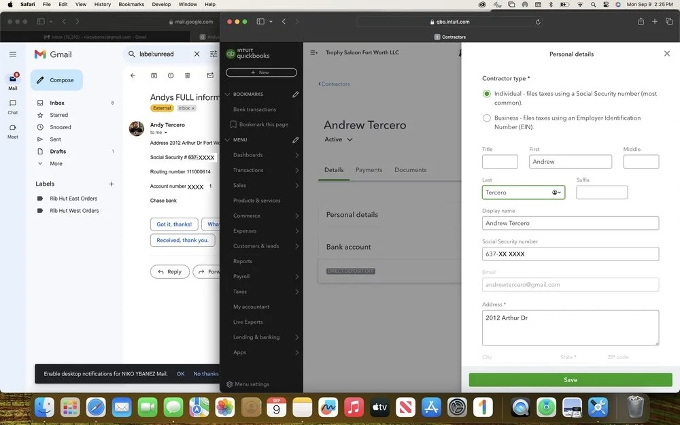Archive the open Gmail message
Screen dimensions: 680x425
(x=154, y=75)
